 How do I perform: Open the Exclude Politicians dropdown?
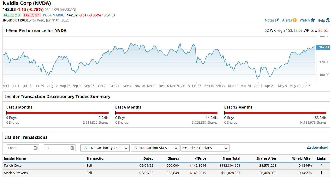pyautogui.click(x=205, y=148)
